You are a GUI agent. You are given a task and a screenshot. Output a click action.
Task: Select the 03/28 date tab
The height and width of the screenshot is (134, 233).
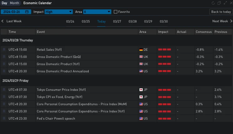(x=132, y=22)
